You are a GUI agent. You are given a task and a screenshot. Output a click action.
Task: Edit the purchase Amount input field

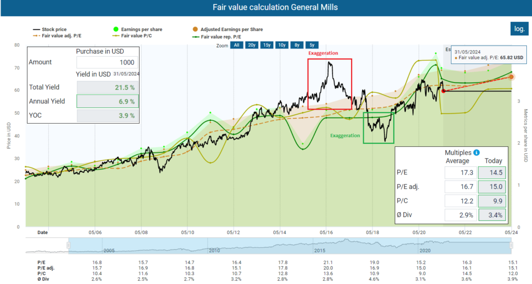coord(107,62)
